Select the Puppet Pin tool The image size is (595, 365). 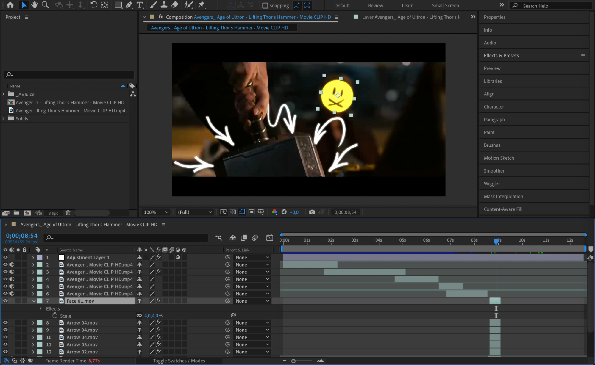point(202,5)
